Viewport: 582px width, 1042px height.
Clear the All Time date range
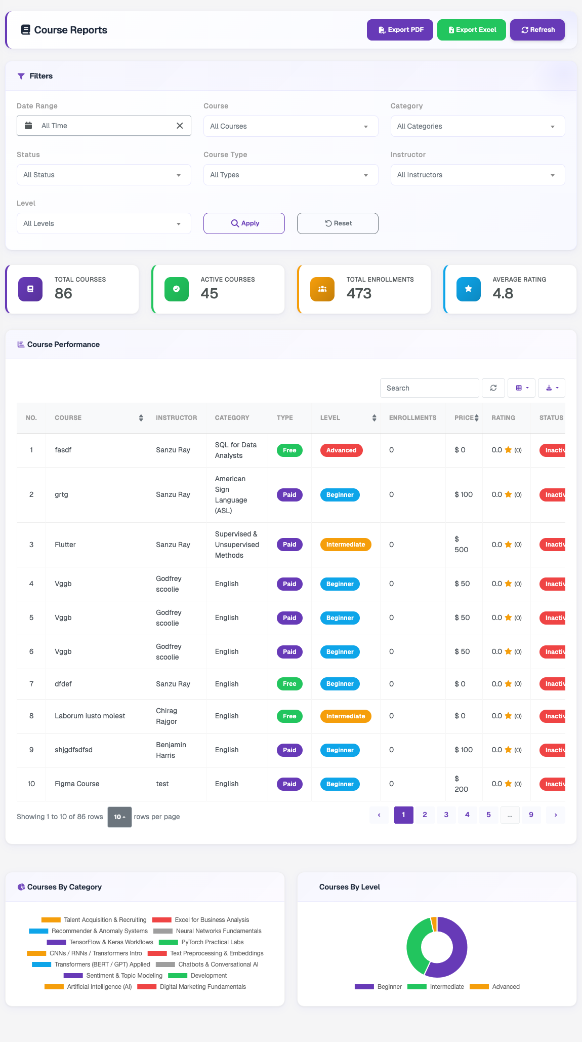click(180, 126)
